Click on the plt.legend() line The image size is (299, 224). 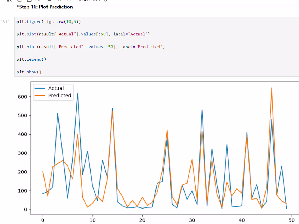[x=31, y=59]
